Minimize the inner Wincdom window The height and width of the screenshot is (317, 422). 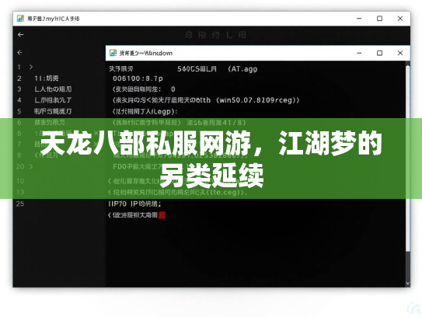[359, 53]
